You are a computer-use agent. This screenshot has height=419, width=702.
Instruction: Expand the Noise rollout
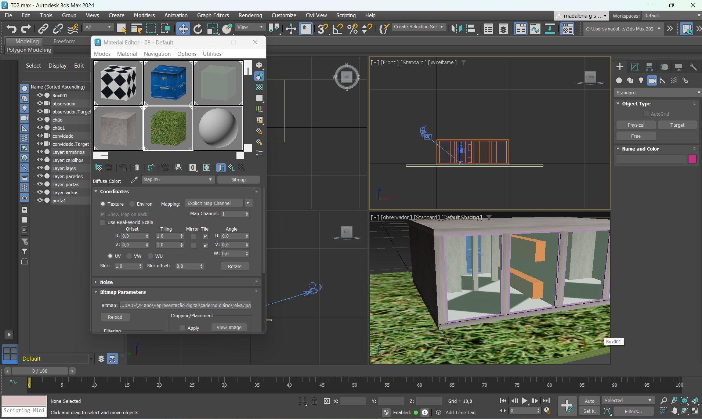pyautogui.click(x=106, y=282)
